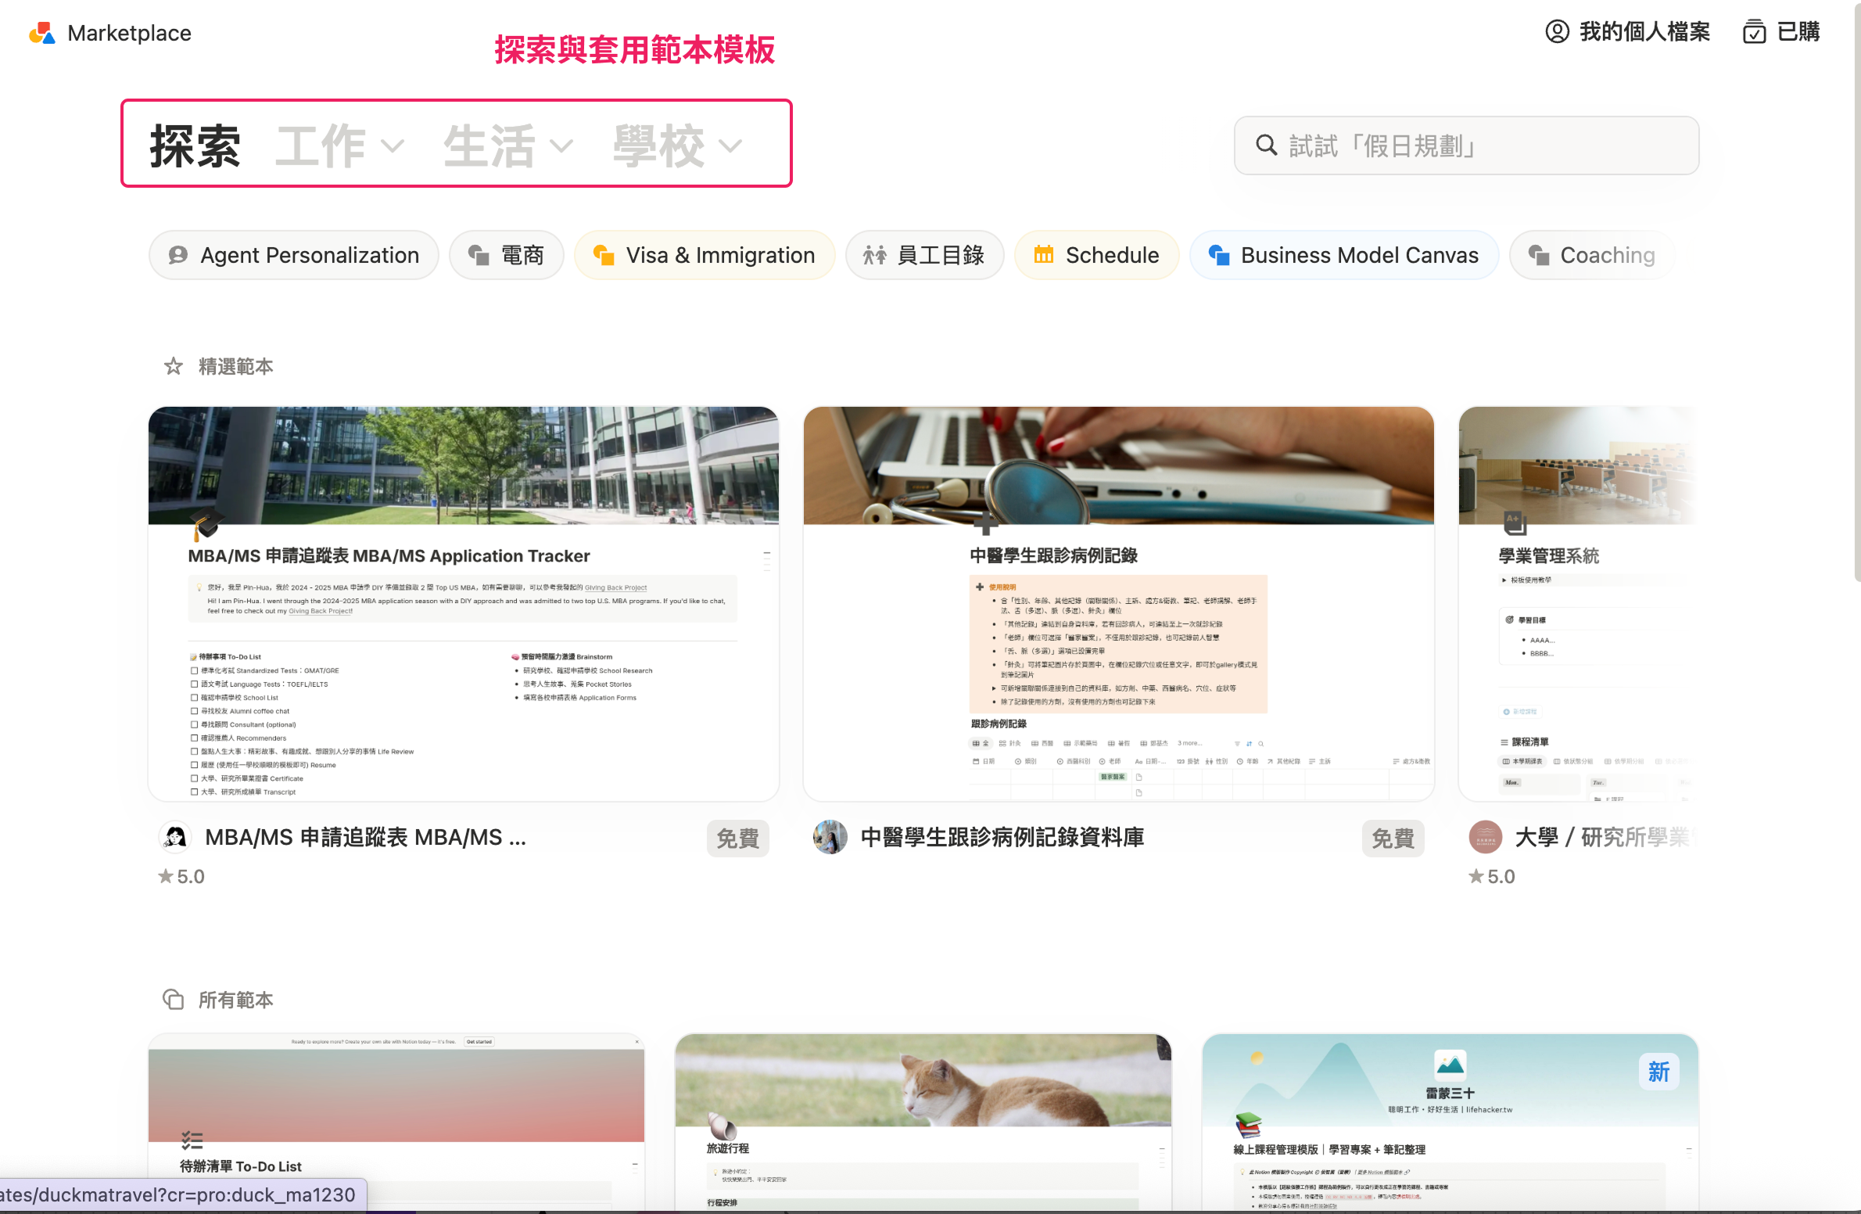Open the MBA/MS Application Tracker thumbnail
The height and width of the screenshot is (1214, 1861).
point(464,602)
